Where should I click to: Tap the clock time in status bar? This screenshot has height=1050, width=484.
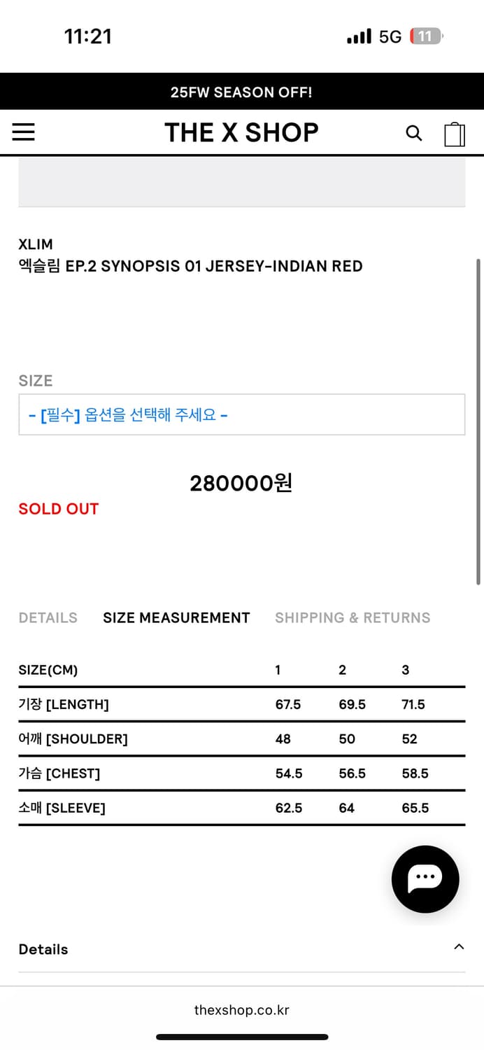(x=88, y=36)
